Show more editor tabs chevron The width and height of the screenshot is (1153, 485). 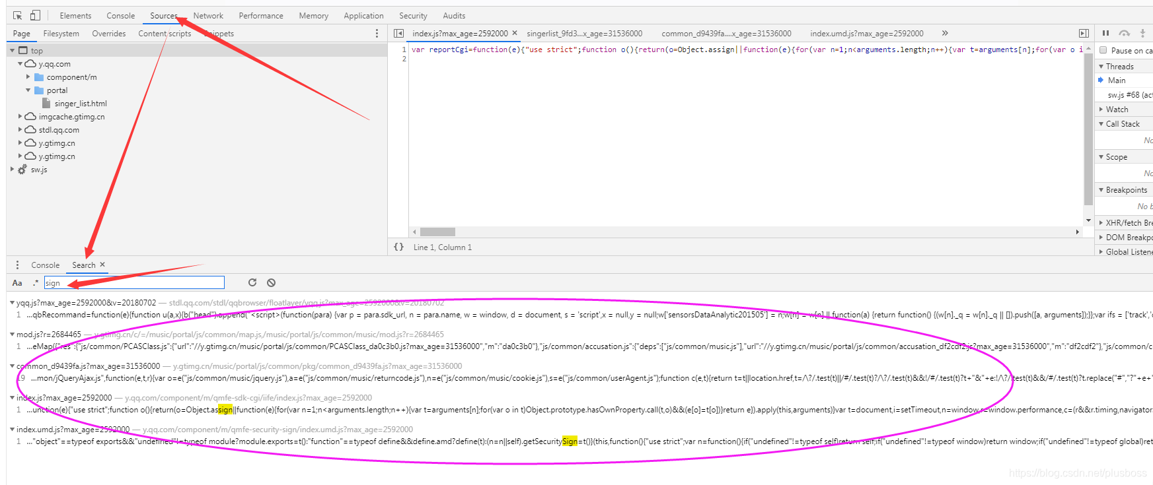click(x=945, y=33)
